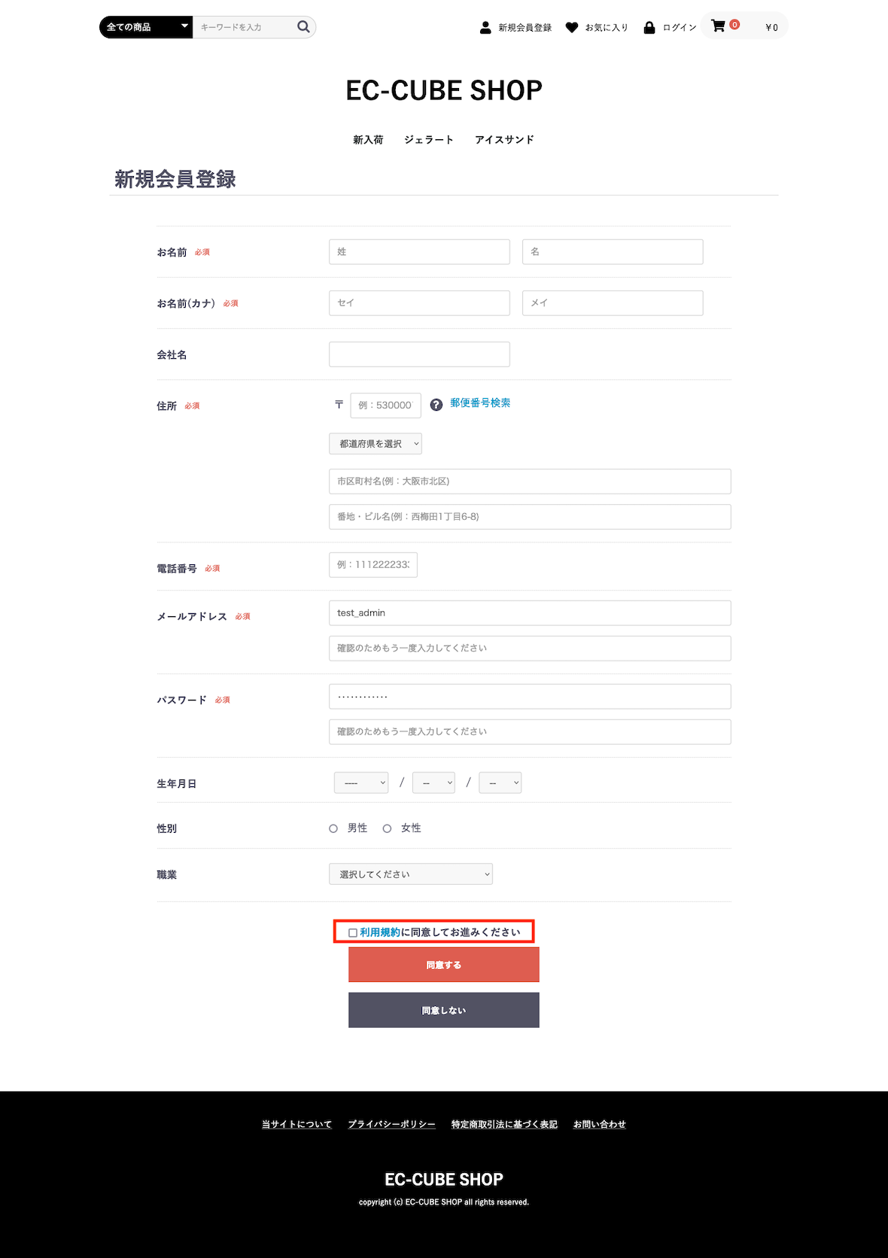The width and height of the screenshot is (888, 1258).
Task: Click the person icon for 新規会員登録
Action: 485,28
